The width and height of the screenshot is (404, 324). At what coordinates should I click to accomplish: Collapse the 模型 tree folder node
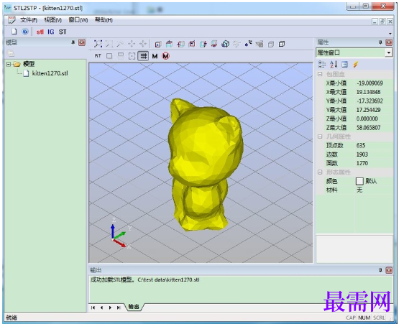coord(9,64)
